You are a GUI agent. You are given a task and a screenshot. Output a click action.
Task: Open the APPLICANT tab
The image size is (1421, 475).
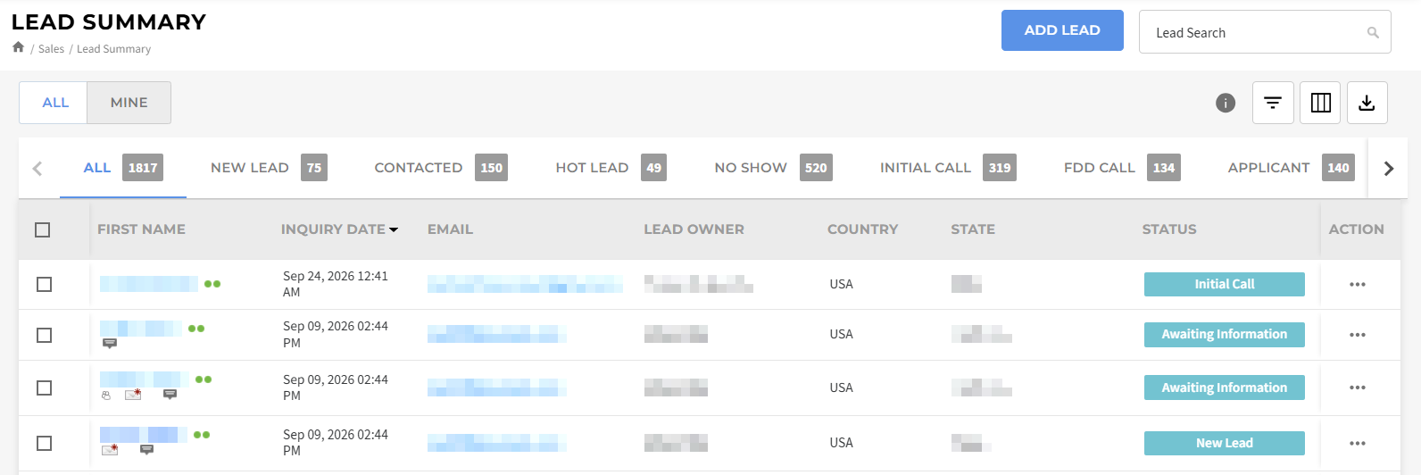point(1292,168)
